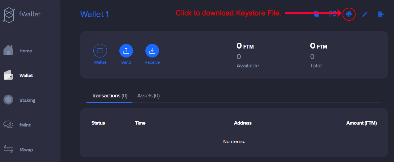Open fMint from the sidebar
The width and height of the screenshot is (394, 162).
pos(17,125)
